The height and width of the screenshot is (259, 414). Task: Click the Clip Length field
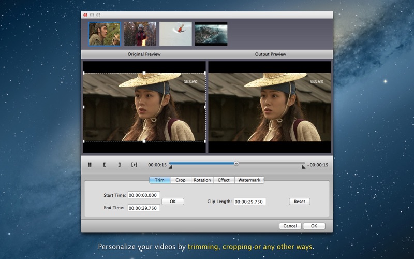250,202
